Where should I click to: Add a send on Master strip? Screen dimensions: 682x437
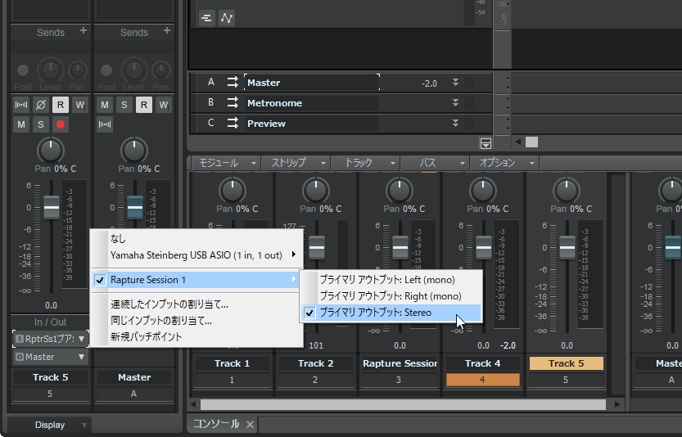pyautogui.click(x=166, y=31)
